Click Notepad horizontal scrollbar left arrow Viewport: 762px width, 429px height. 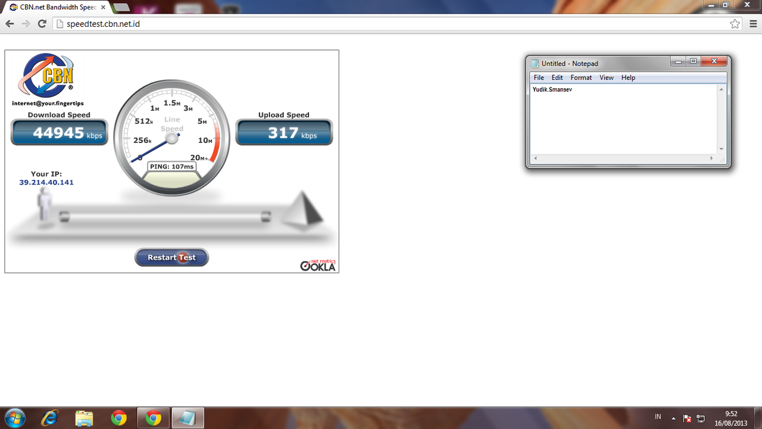point(535,158)
